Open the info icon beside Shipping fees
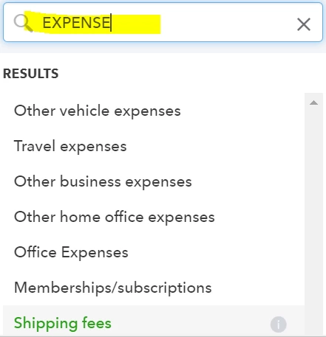This screenshot has height=337, width=326. (279, 324)
